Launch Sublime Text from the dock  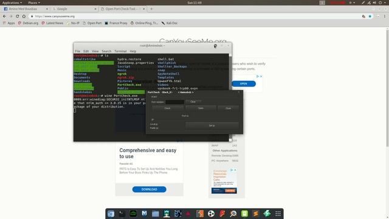(x=256, y=214)
